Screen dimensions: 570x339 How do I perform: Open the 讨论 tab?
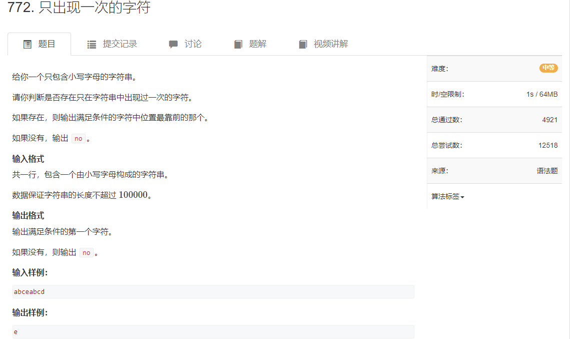pos(185,44)
